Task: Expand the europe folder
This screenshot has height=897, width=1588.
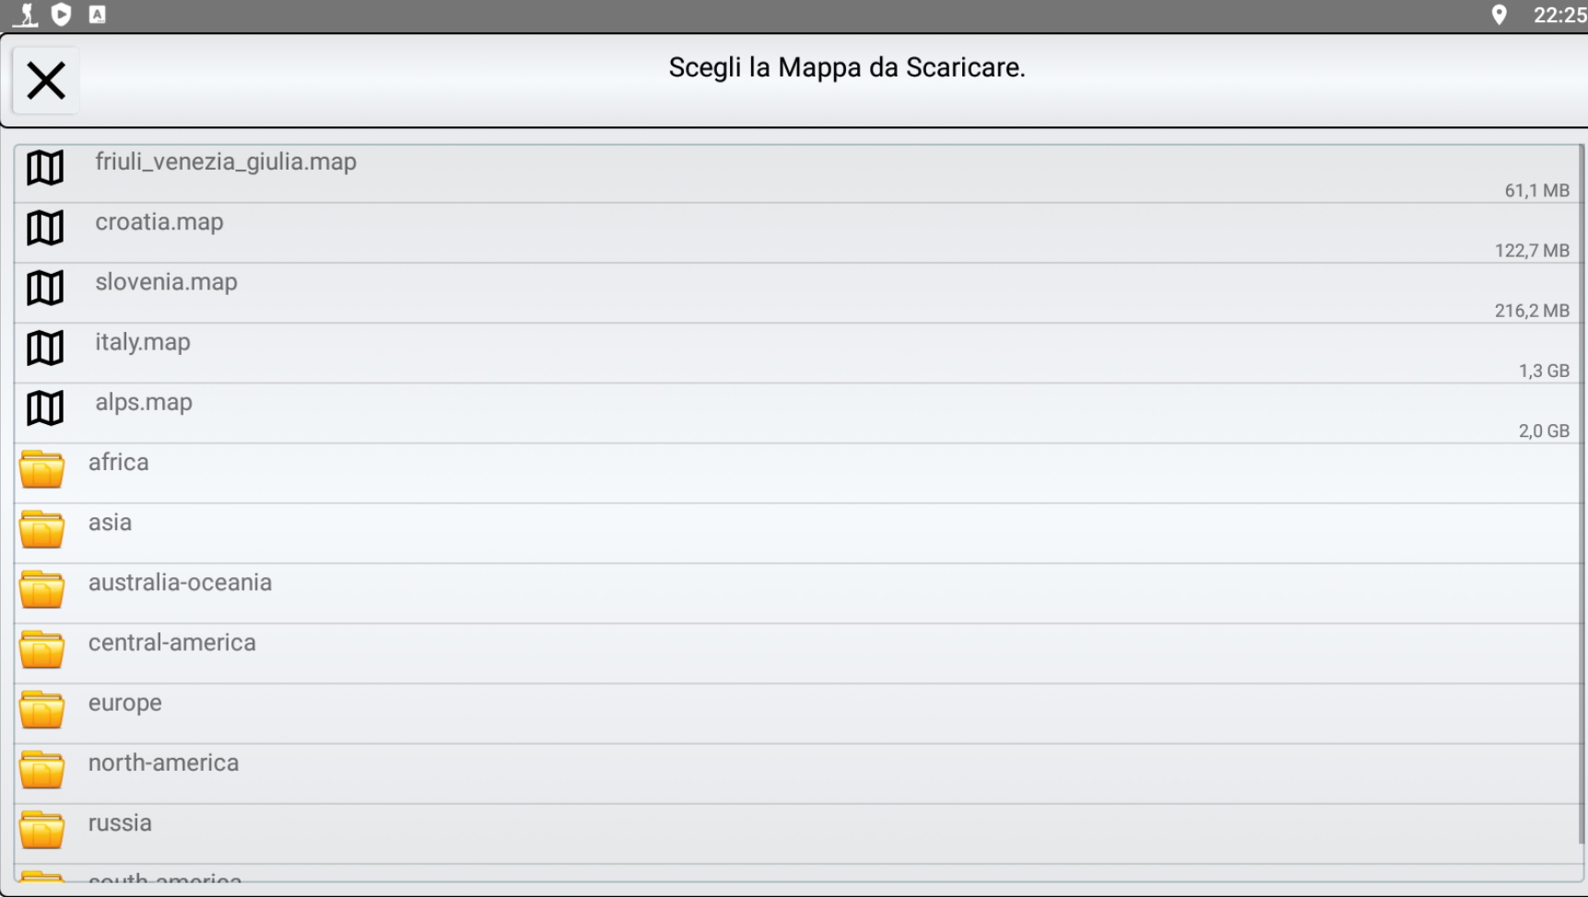Action: point(798,714)
